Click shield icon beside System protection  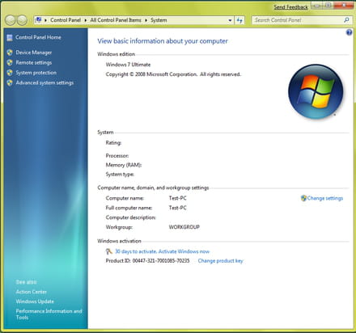click(x=10, y=73)
